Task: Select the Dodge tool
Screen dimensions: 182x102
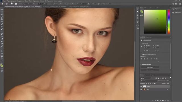Action: point(2,44)
